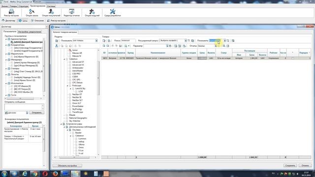Click the last icon in the products search row

coord(233,41)
